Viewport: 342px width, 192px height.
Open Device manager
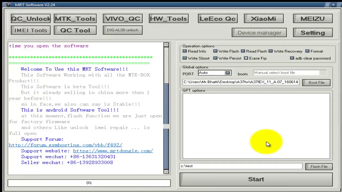(259, 33)
